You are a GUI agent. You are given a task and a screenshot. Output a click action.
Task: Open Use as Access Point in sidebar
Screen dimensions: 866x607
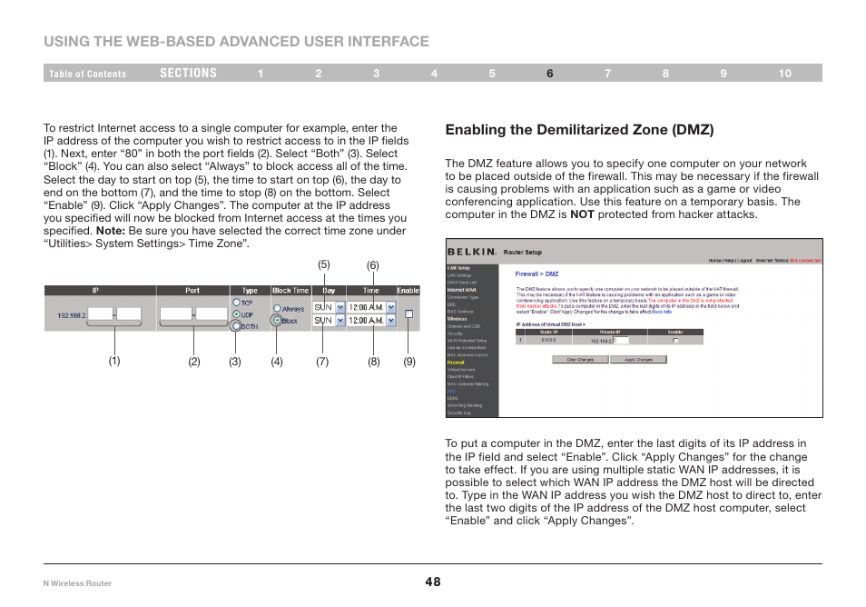point(467,348)
